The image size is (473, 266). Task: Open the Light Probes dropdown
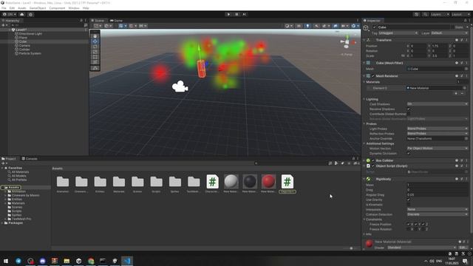click(438, 129)
